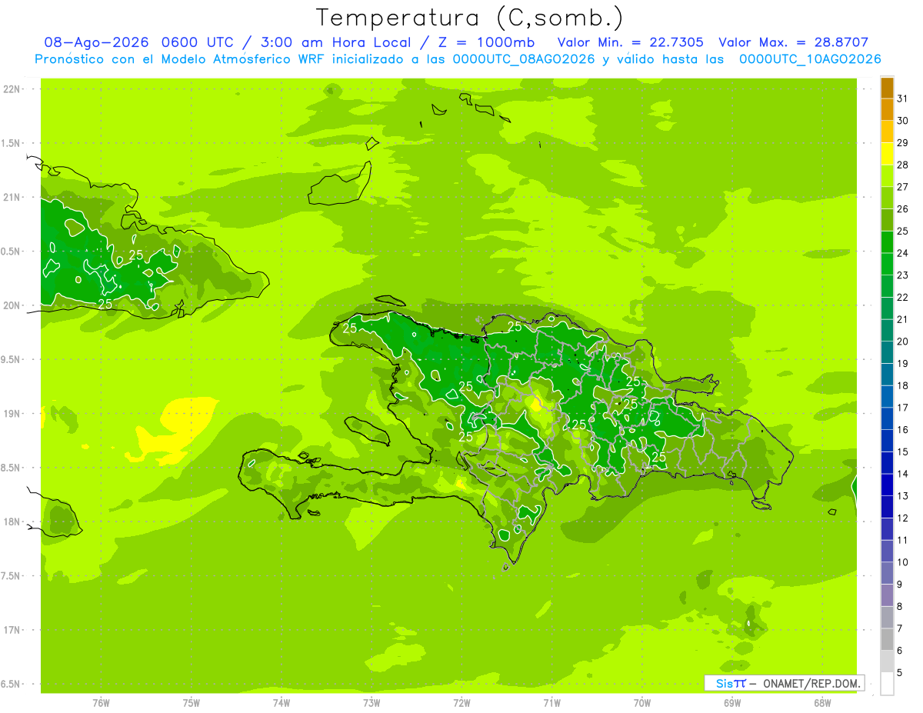Click the latitude label '22N'
The image size is (923, 713).
point(12,89)
